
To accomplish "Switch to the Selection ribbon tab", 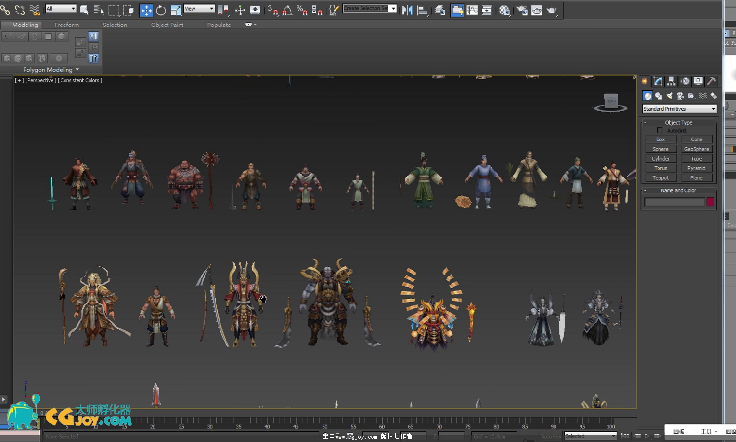I will (x=115, y=25).
